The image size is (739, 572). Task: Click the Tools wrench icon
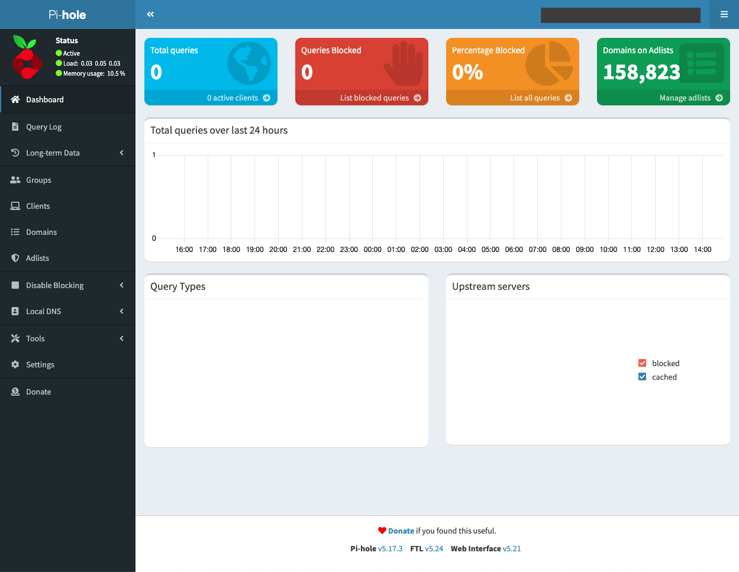click(15, 338)
